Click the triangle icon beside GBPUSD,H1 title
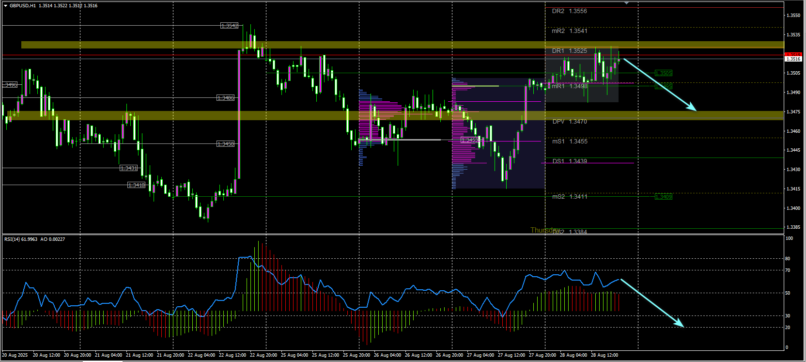The image size is (806, 362). tap(5, 6)
